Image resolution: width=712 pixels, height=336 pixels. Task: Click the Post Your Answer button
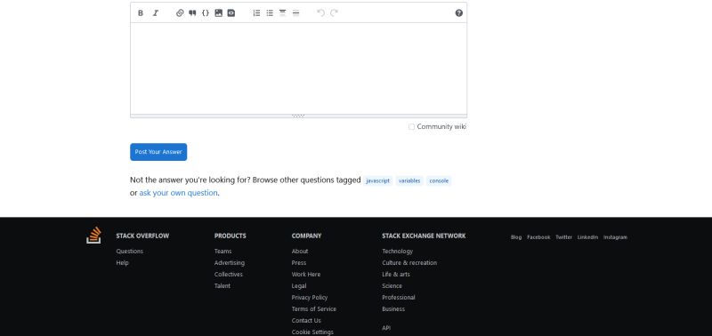(x=158, y=152)
